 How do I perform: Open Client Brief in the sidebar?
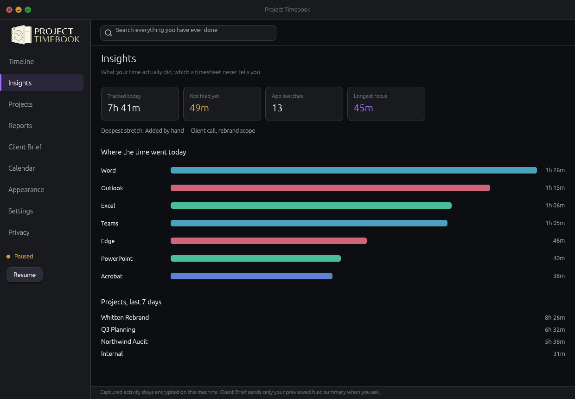pyautogui.click(x=42, y=147)
